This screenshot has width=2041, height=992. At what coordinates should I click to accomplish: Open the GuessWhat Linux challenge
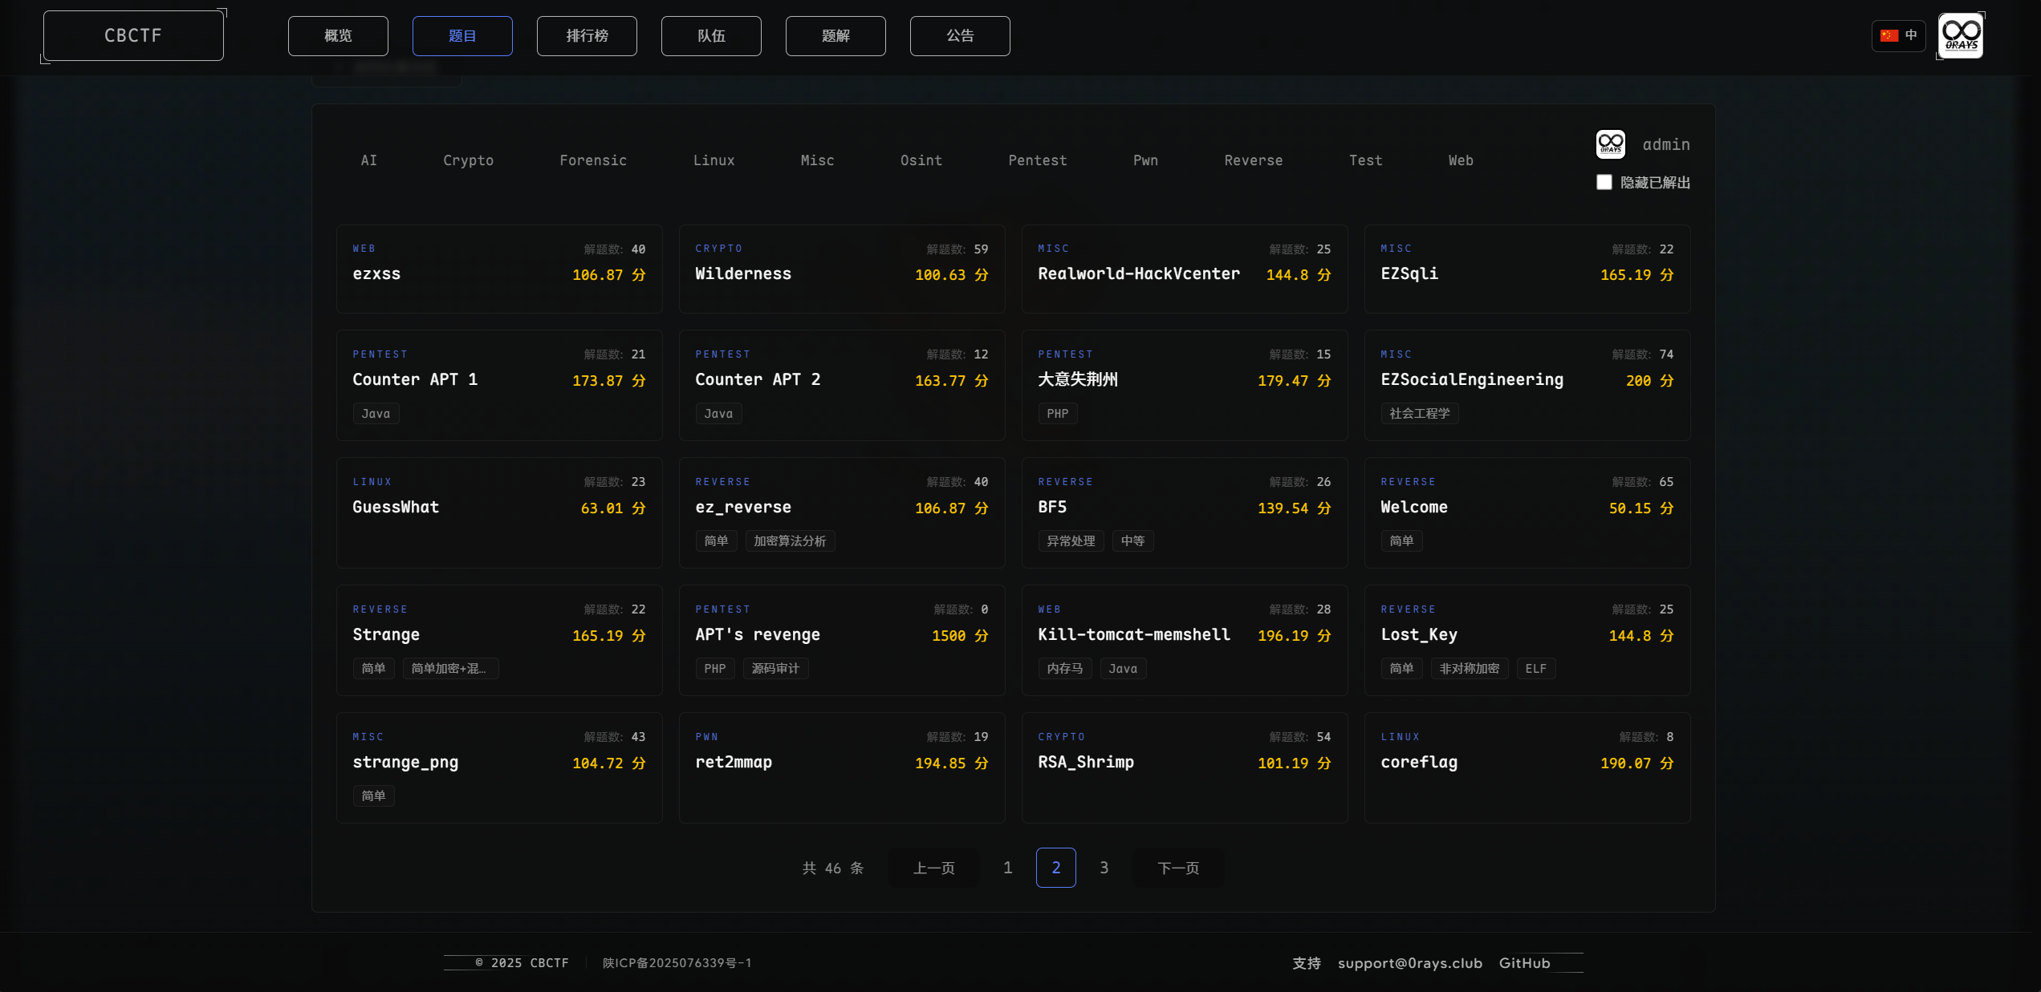(x=499, y=512)
